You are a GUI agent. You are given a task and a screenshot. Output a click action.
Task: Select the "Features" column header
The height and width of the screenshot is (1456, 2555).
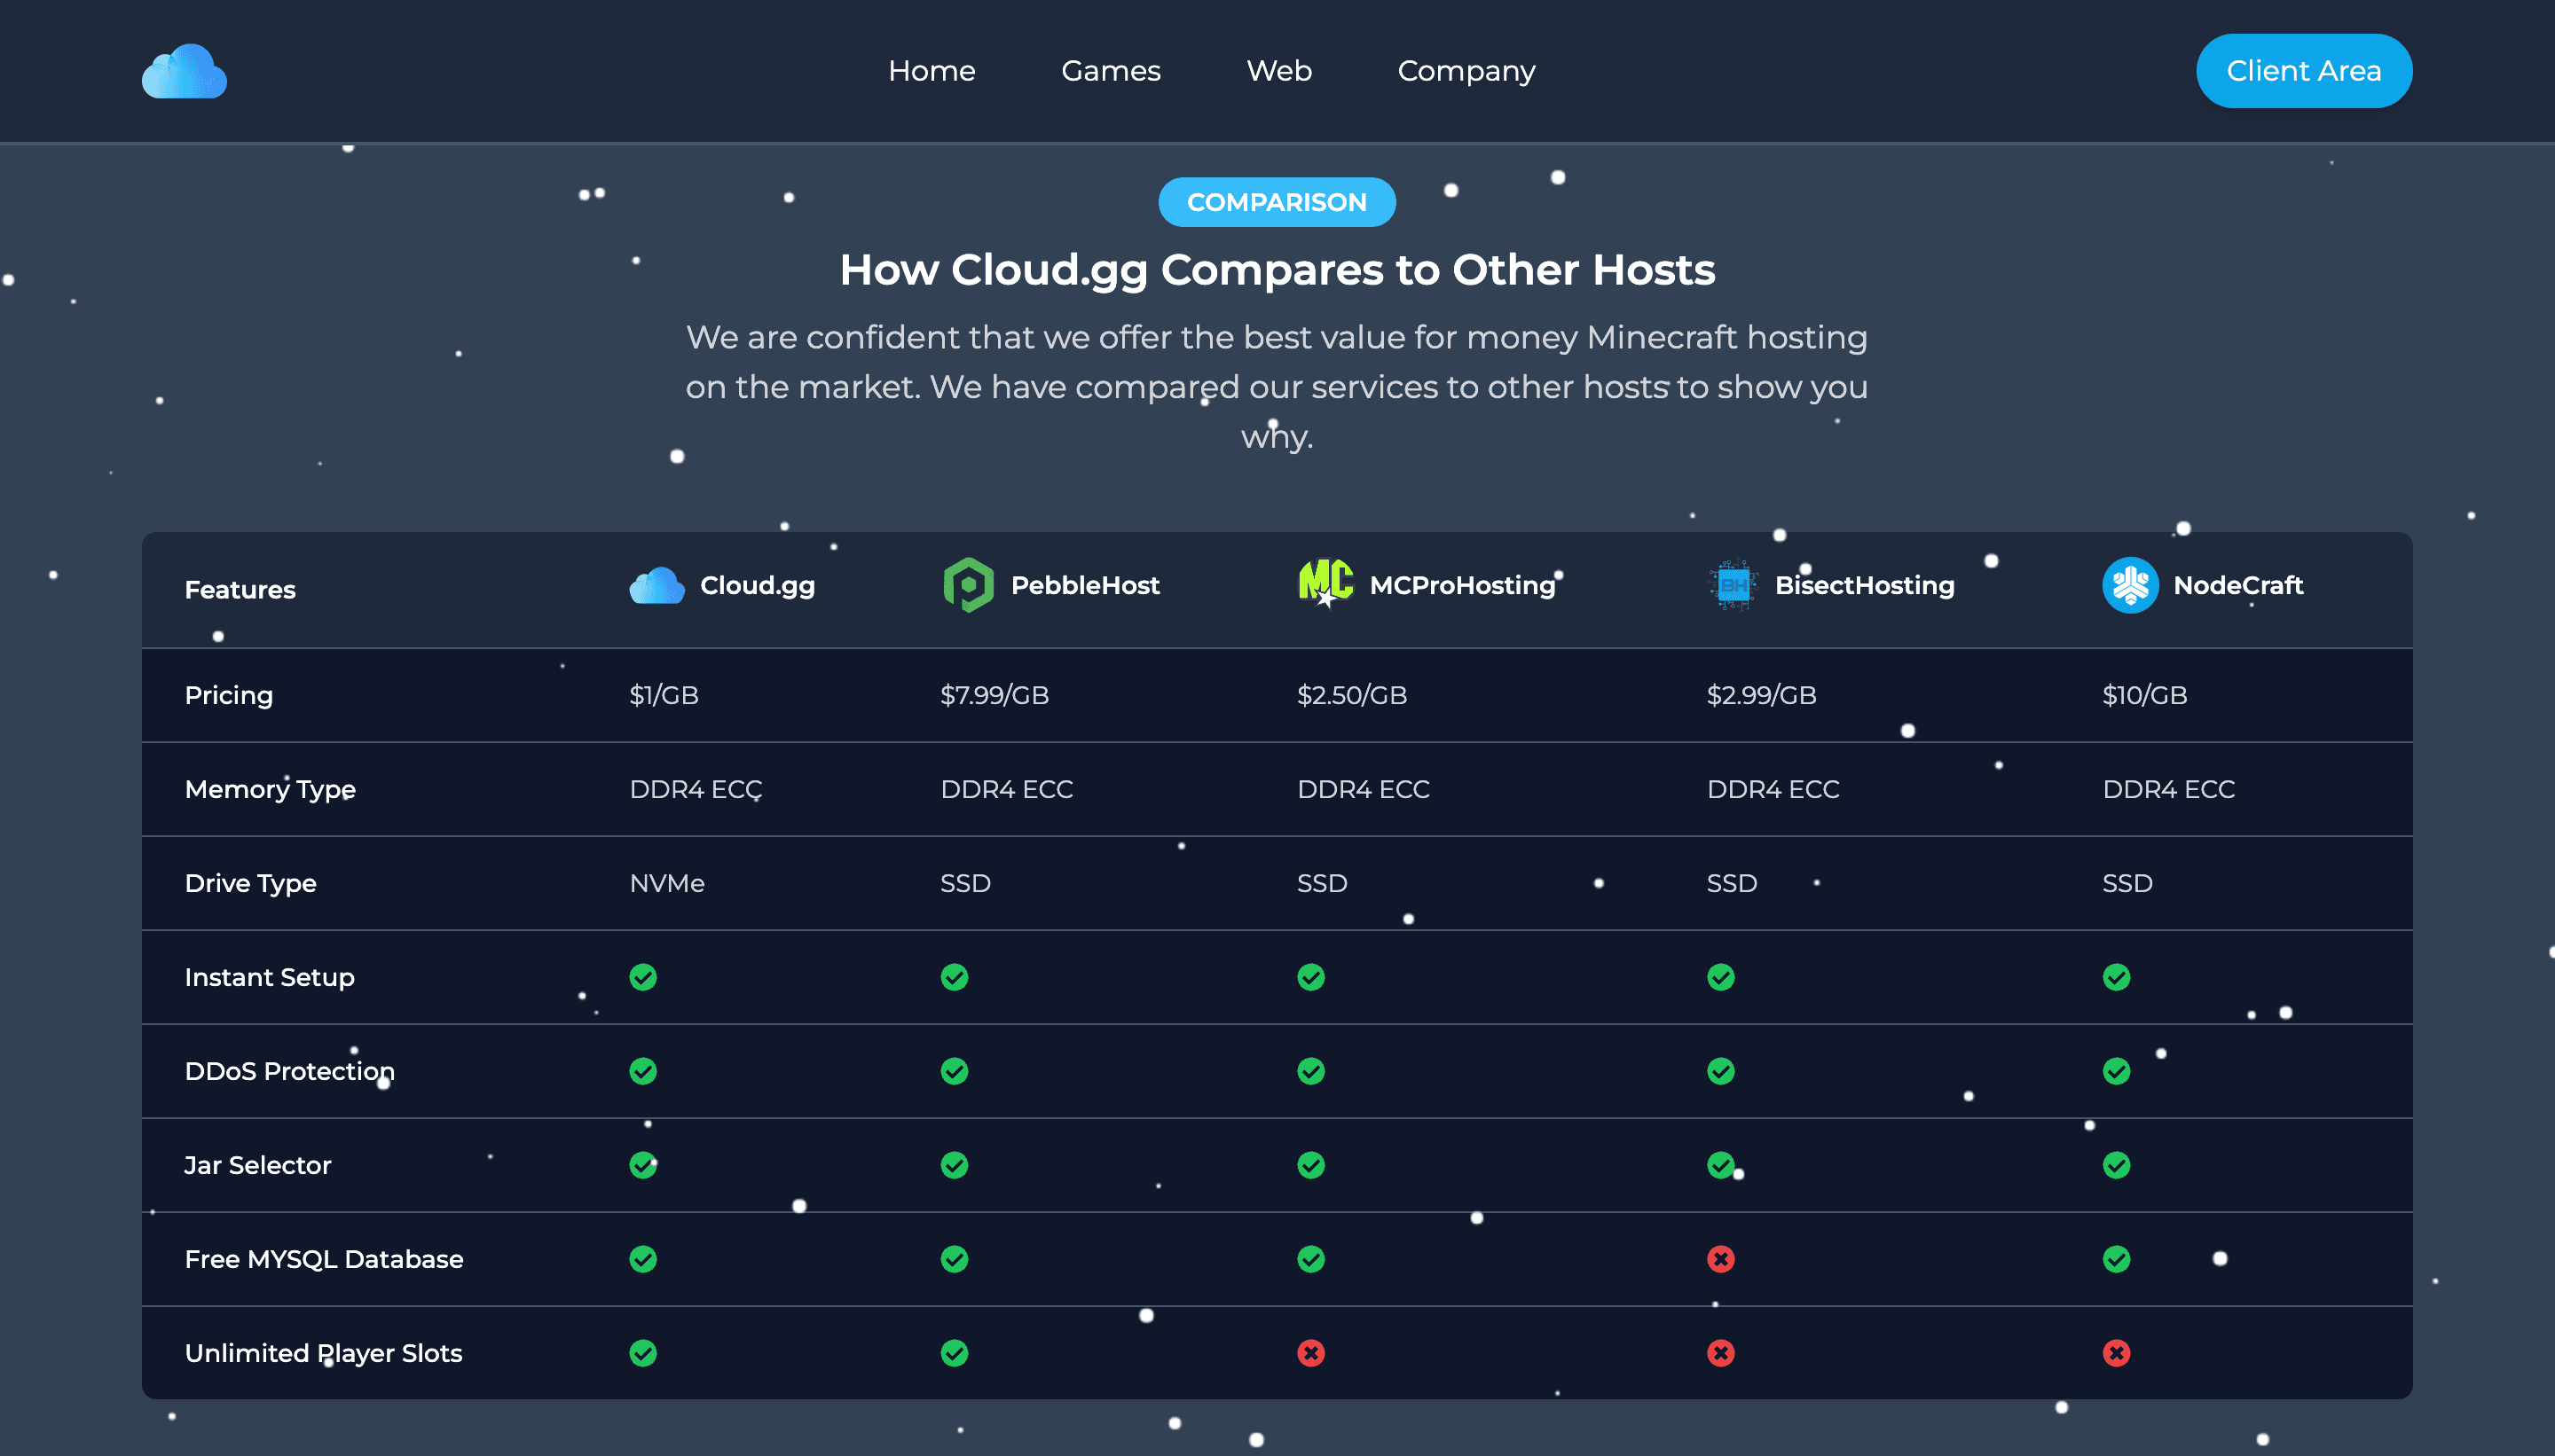tap(240, 590)
